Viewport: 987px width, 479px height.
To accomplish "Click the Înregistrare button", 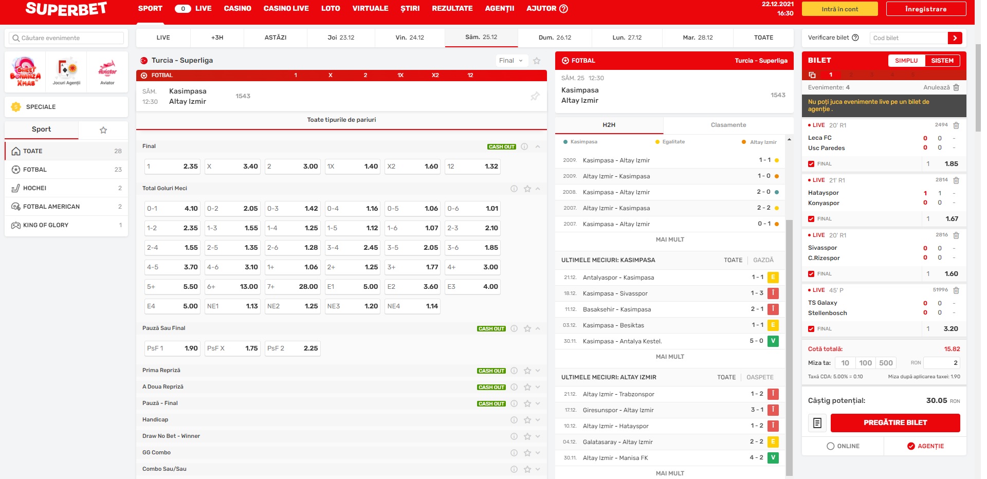I will (926, 9).
